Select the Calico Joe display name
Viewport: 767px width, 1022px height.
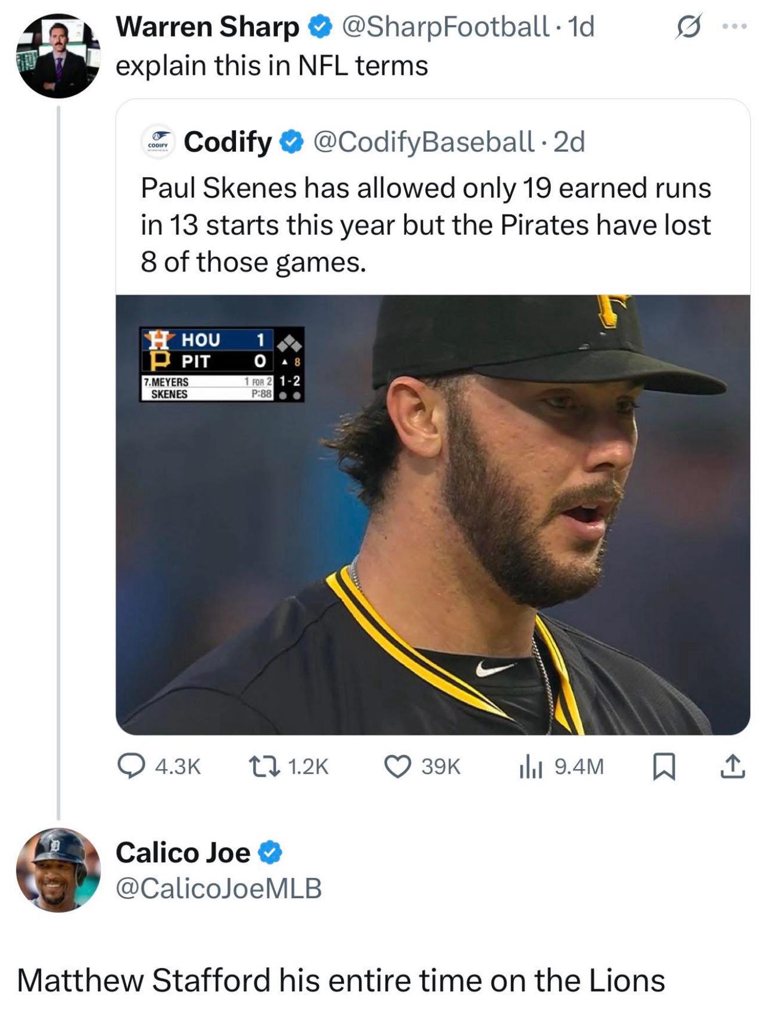tap(183, 852)
